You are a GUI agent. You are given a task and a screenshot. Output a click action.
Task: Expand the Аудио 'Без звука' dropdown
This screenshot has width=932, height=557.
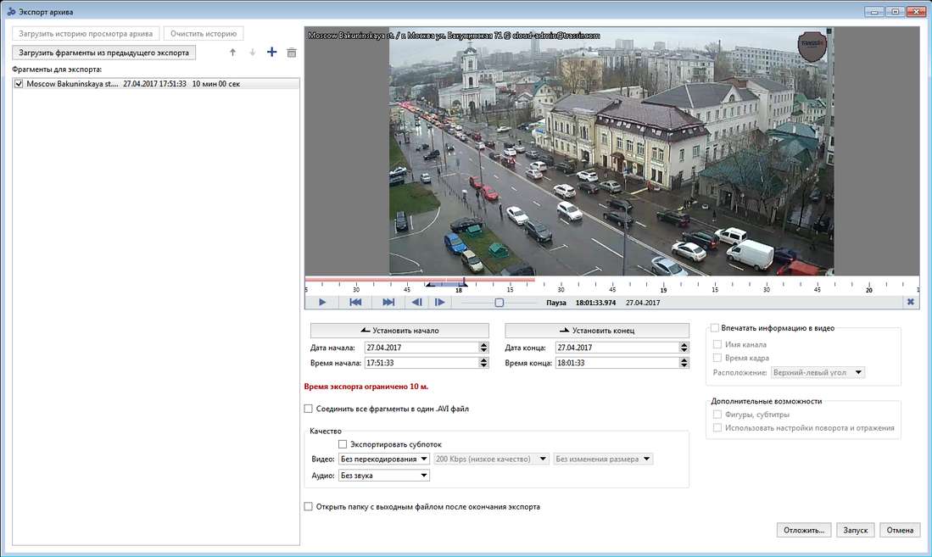pyautogui.click(x=383, y=476)
